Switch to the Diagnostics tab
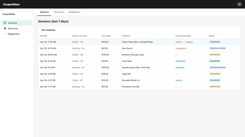The image size is (245, 137). (74, 12)
